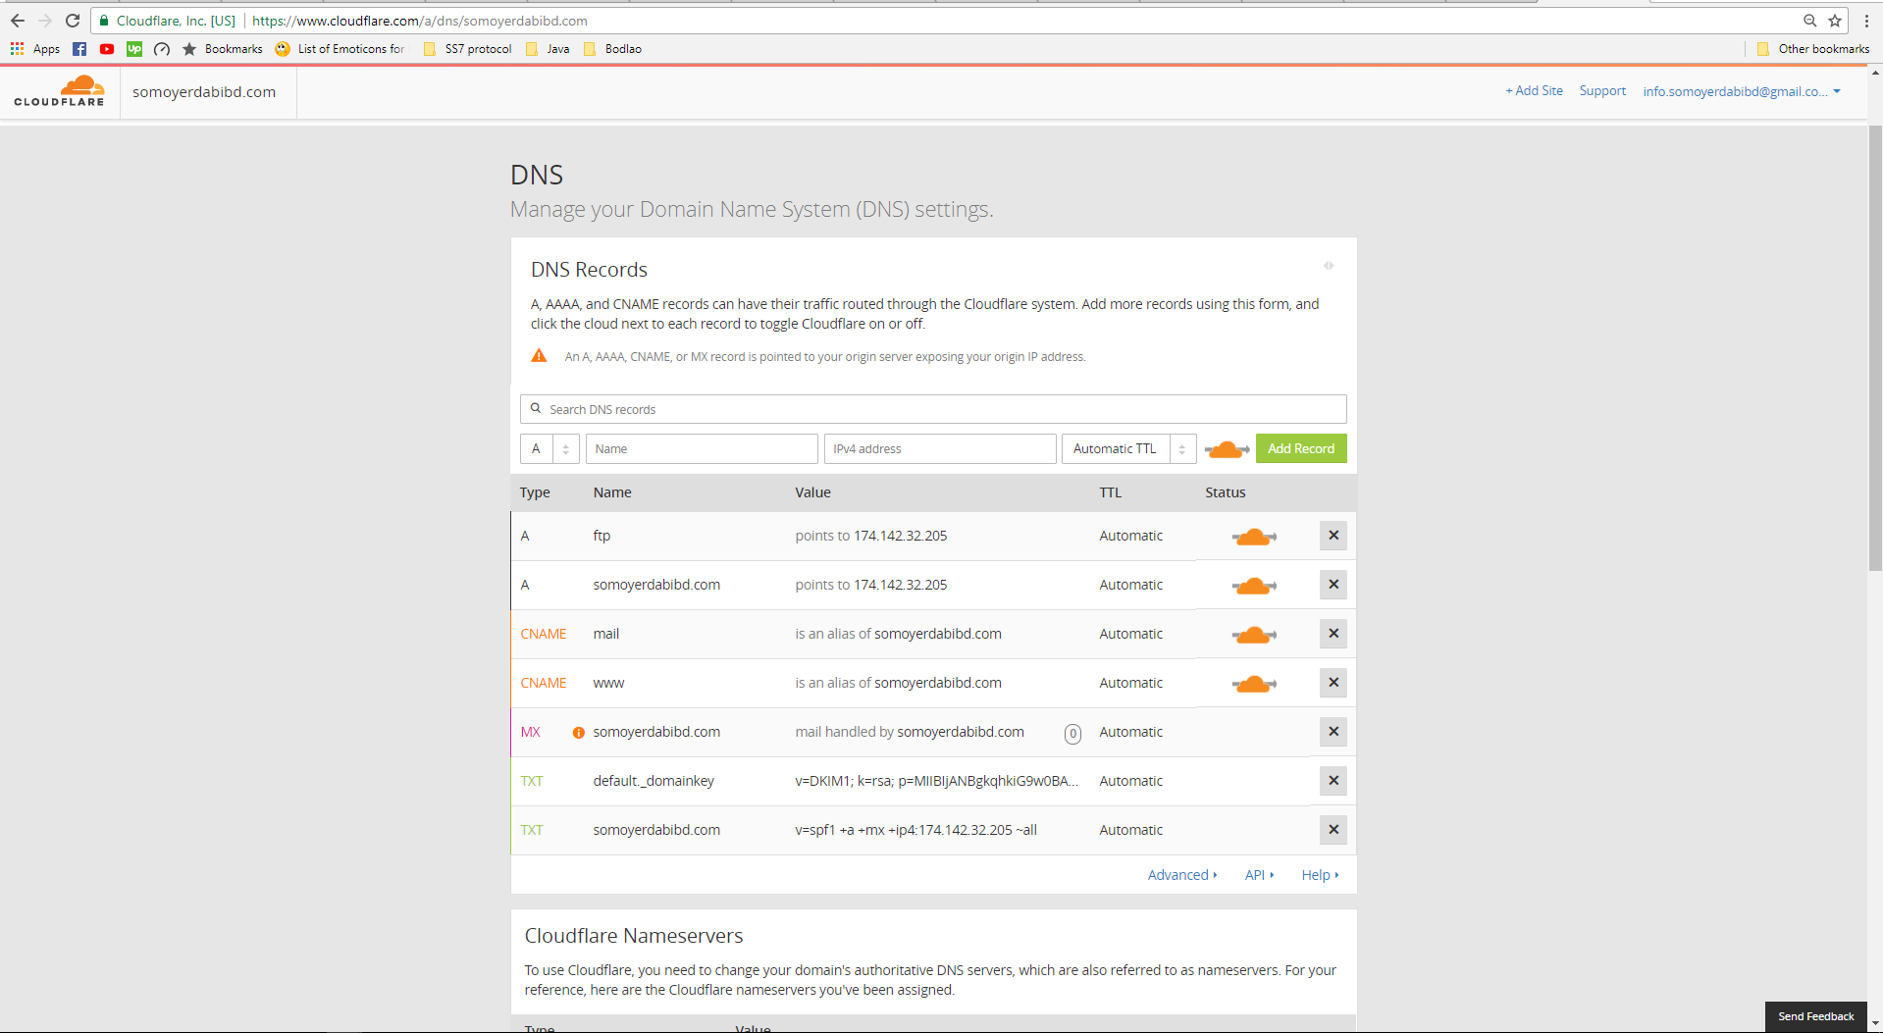Expand the API section

pos(1259,875)
